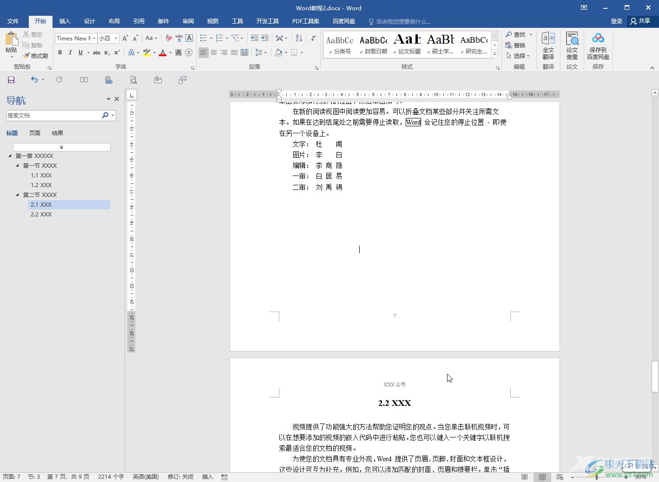Screen dimensions: 659x482
Task: Open the 文件 (File) menu
Action: [x=13, y=21]
